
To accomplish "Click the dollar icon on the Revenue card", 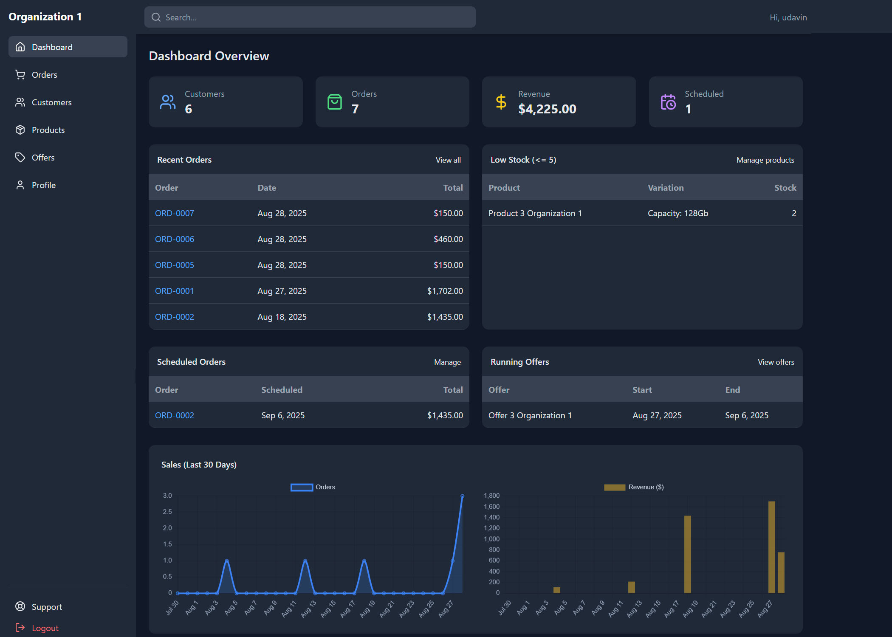I will point(500,101).
